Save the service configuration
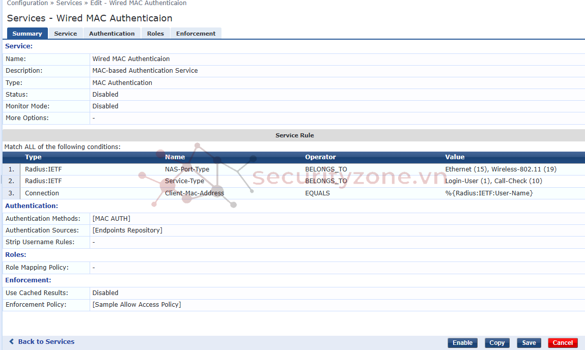 click(x=529, y=343)
